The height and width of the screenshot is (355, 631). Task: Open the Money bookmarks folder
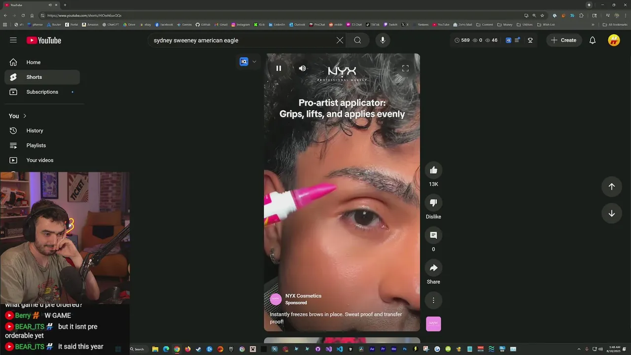point(505,25)
